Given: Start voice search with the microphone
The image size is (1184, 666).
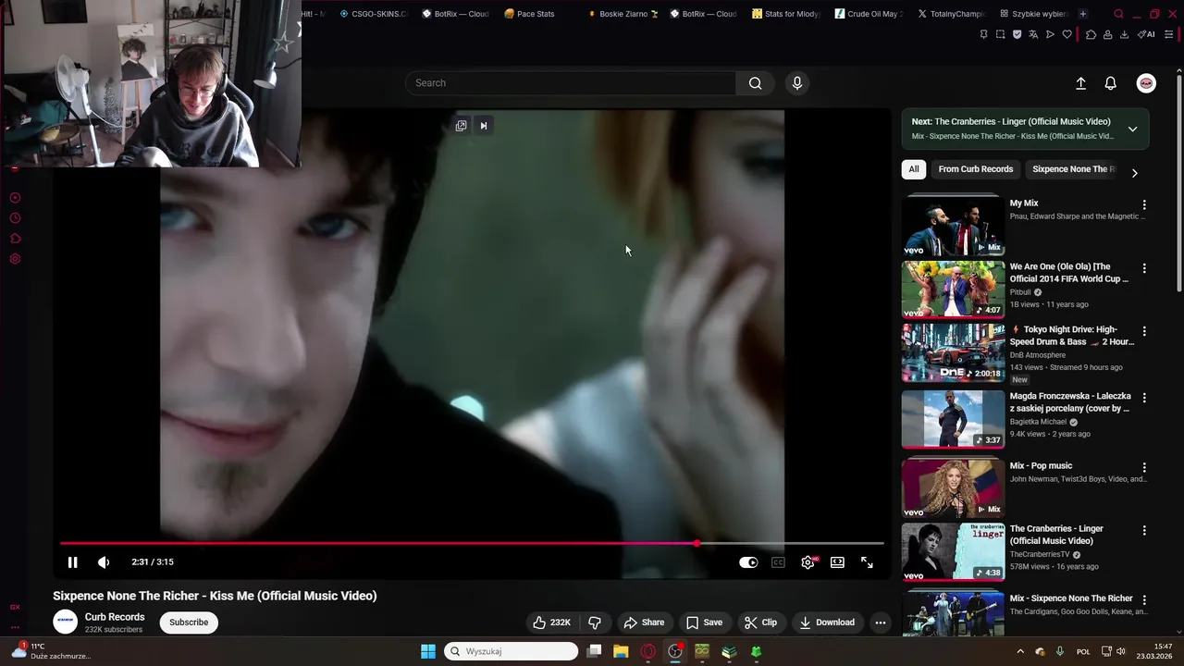Looking at the screenshot, I should pyautogui.click(x=797, y=83).
